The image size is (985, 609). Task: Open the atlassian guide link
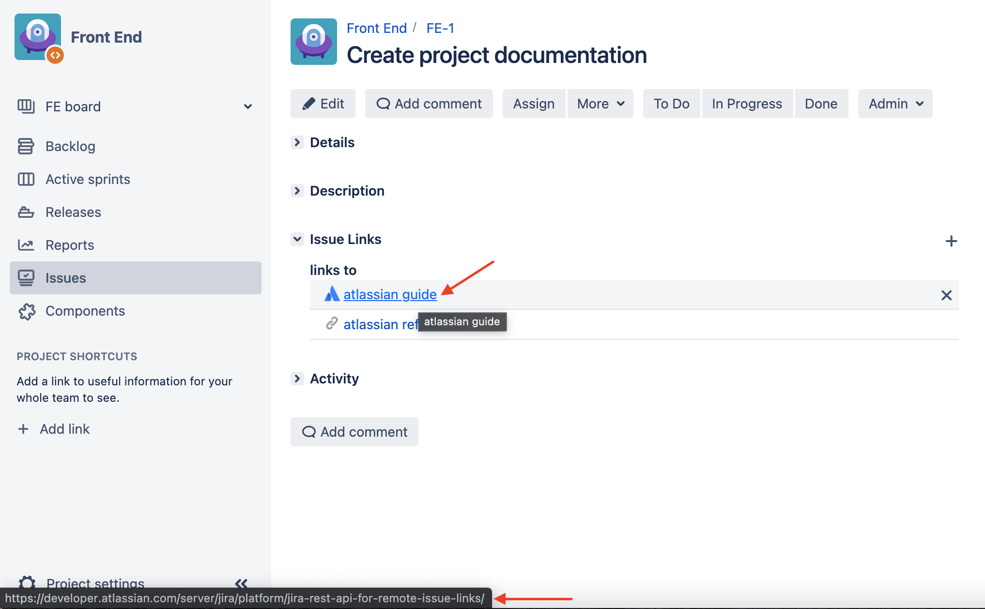click(x=390, y=294)
